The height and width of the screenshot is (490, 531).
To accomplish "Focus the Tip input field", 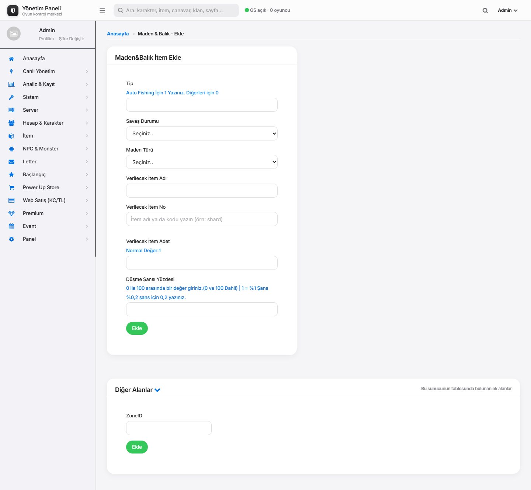I will pyautogui.click(x=202, y=105).
